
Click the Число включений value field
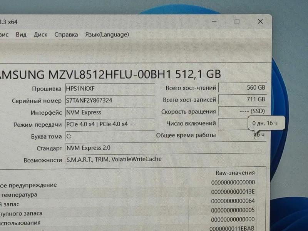tap(233, 123)
